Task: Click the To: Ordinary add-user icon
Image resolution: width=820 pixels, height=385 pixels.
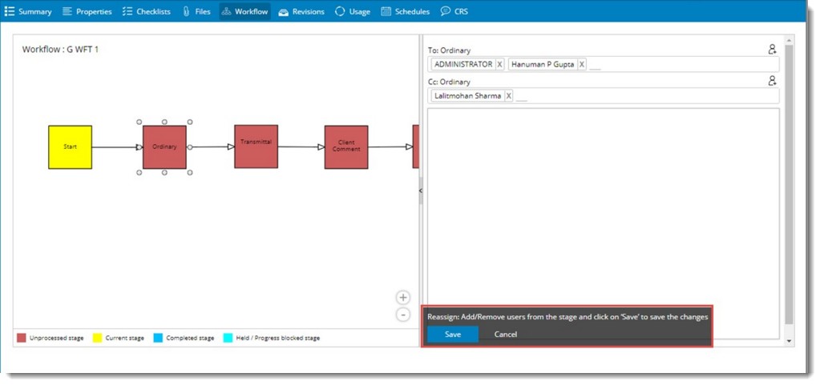Action: [772, 49]
